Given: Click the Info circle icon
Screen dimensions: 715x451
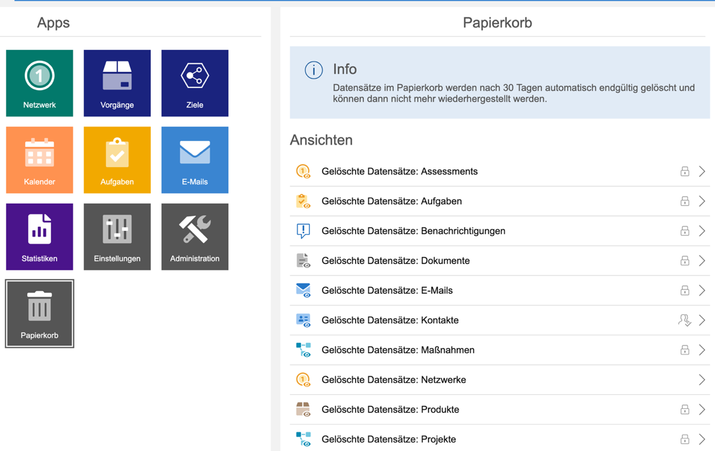Looking at the screenshot, I should [313, 70].
